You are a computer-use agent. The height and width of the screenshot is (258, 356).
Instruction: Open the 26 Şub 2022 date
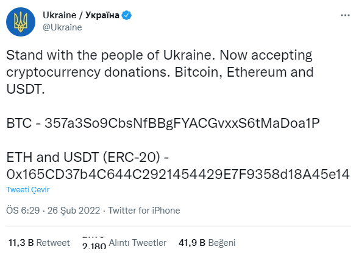pos(74,210)
